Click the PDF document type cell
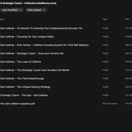 [110, 104]
